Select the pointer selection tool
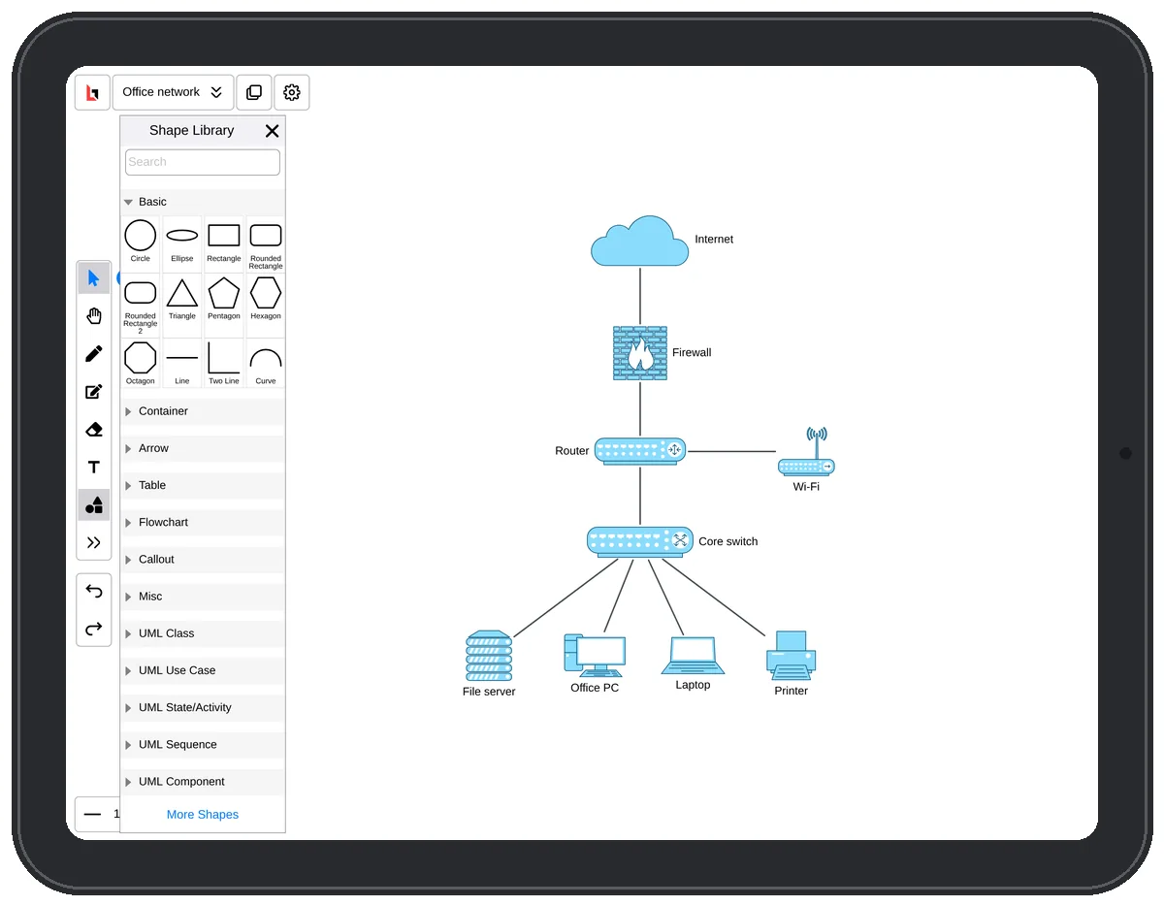This screenshot has height=906, width=1164. (93, 278)
